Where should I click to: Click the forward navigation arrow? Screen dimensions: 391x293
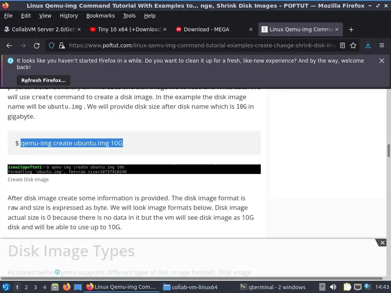pos(23,46)
